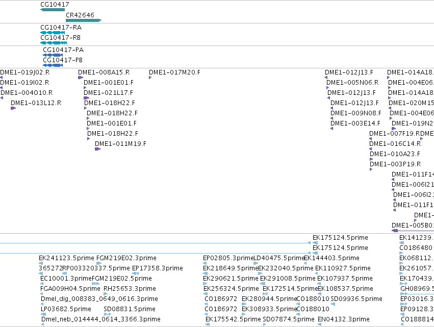
Task: Click the EK280944.5prime EST label
Action: coord(269,299)
